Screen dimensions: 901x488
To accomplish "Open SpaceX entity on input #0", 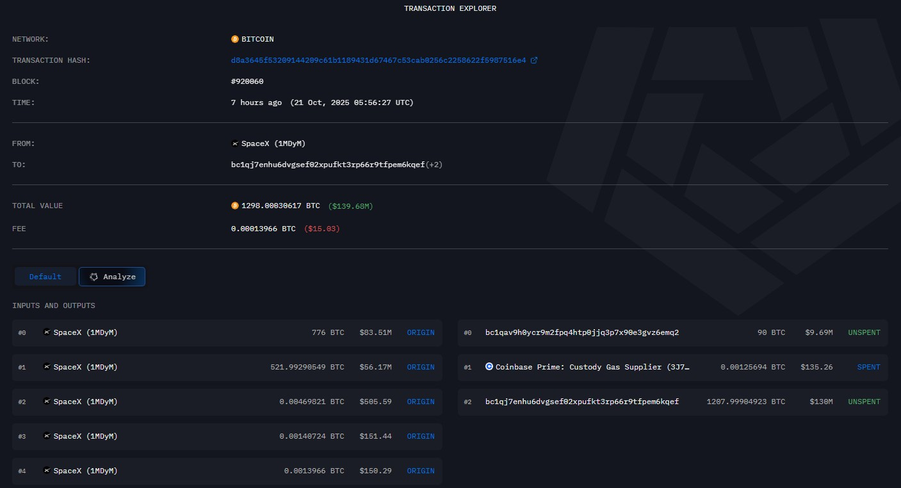I will [x=85, y=332].
